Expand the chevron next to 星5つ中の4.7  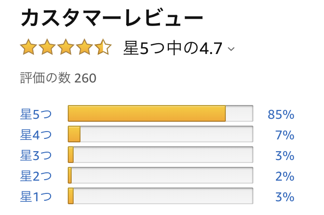click(x=231, y=49)
